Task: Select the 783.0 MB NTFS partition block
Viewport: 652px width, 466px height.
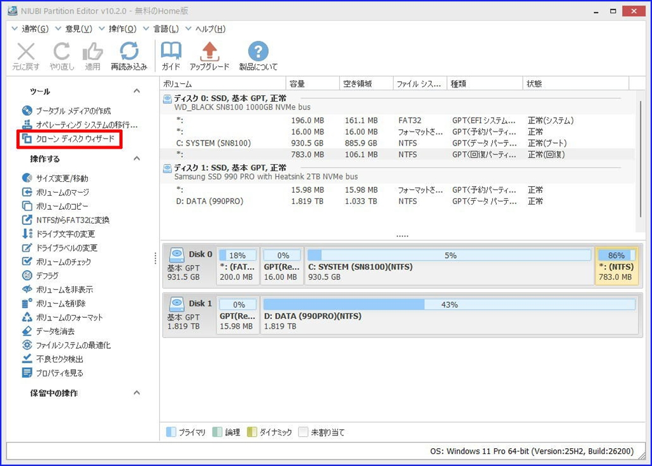Action: coord(616,266)
